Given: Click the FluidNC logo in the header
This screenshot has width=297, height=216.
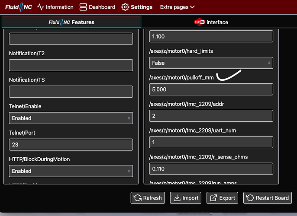Looking at the screenshot, I should [x=19, y=7].
